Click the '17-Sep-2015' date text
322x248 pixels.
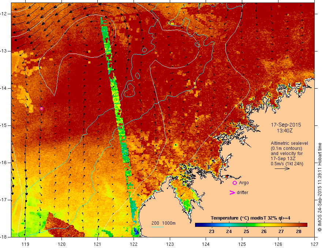[286, 125]
